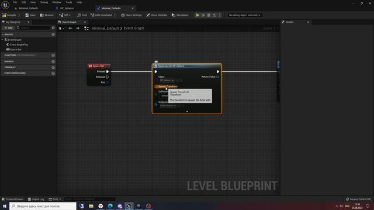Open the graph bookmarks dropdown icon
374x210 pixels.
pos(61,28)
